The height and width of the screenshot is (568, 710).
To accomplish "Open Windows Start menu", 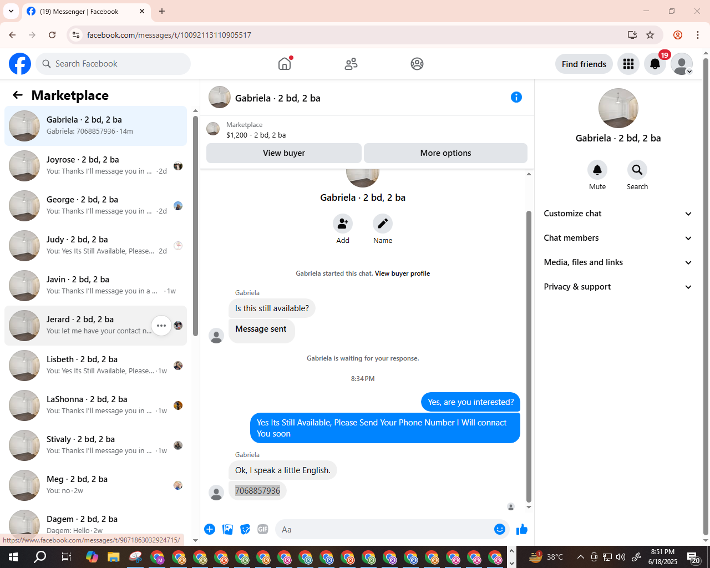I will (13, 557).
